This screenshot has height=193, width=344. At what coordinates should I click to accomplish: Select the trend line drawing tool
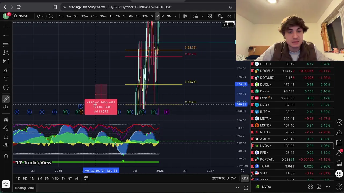click(6, 36)
